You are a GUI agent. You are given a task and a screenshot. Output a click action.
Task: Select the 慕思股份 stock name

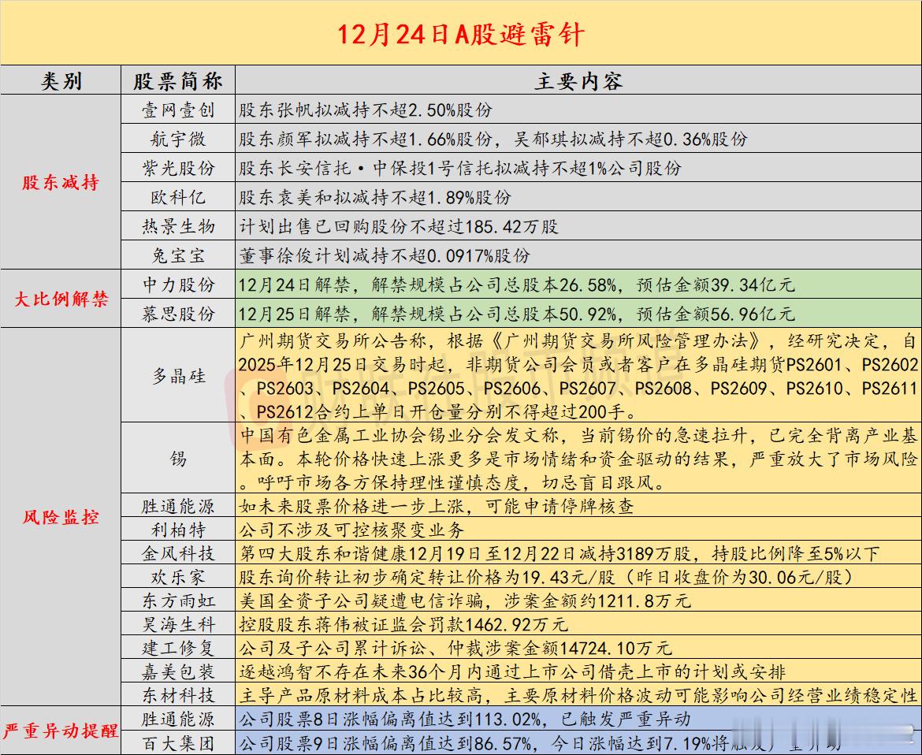pos(177,313)
